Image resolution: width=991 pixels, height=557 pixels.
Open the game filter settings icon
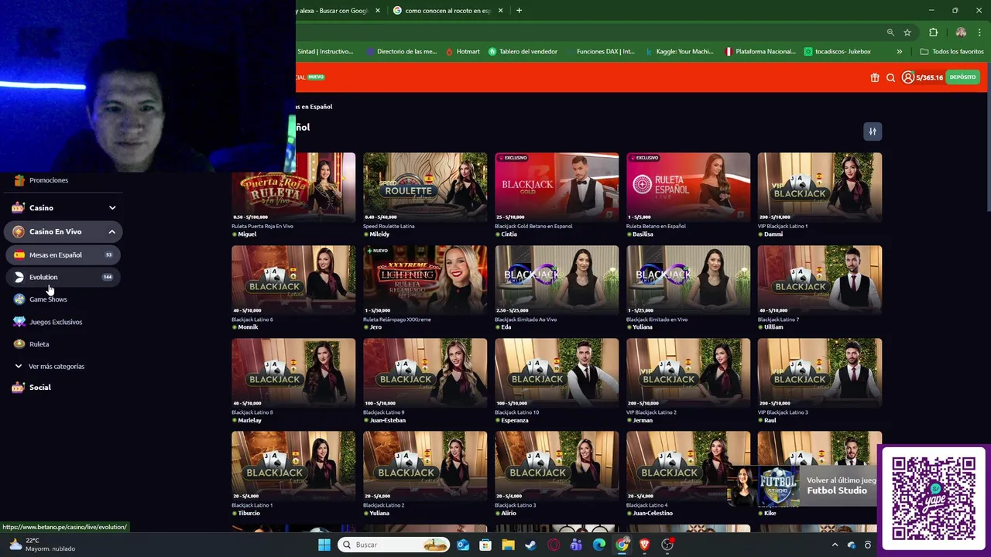tap(873, 132)
